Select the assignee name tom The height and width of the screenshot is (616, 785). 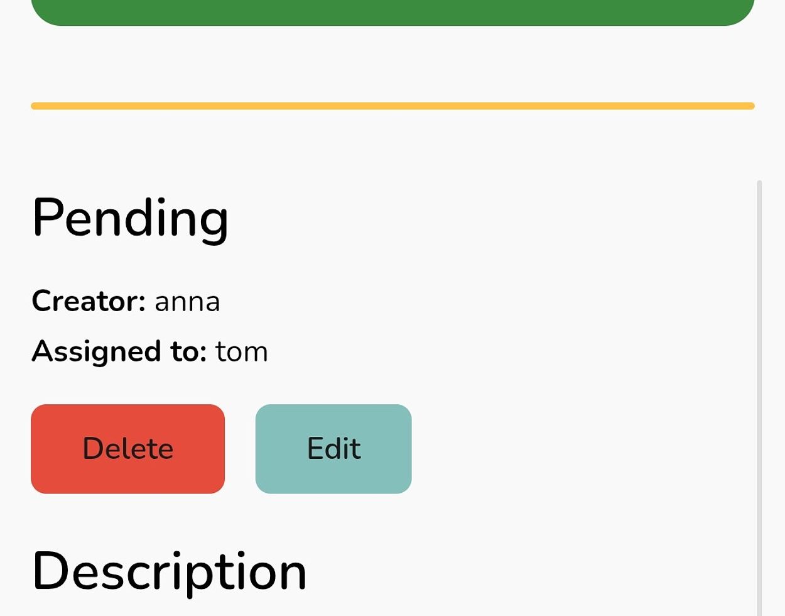(242, 352)
